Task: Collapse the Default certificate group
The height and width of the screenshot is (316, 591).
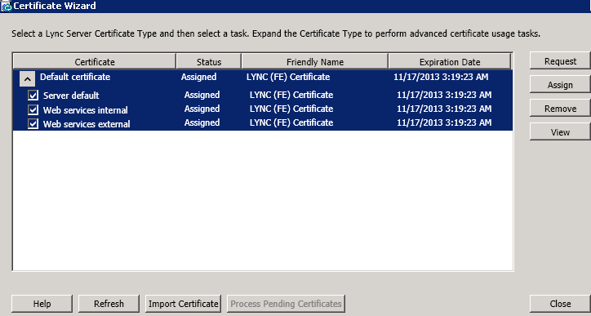Action: pos(27,79)
